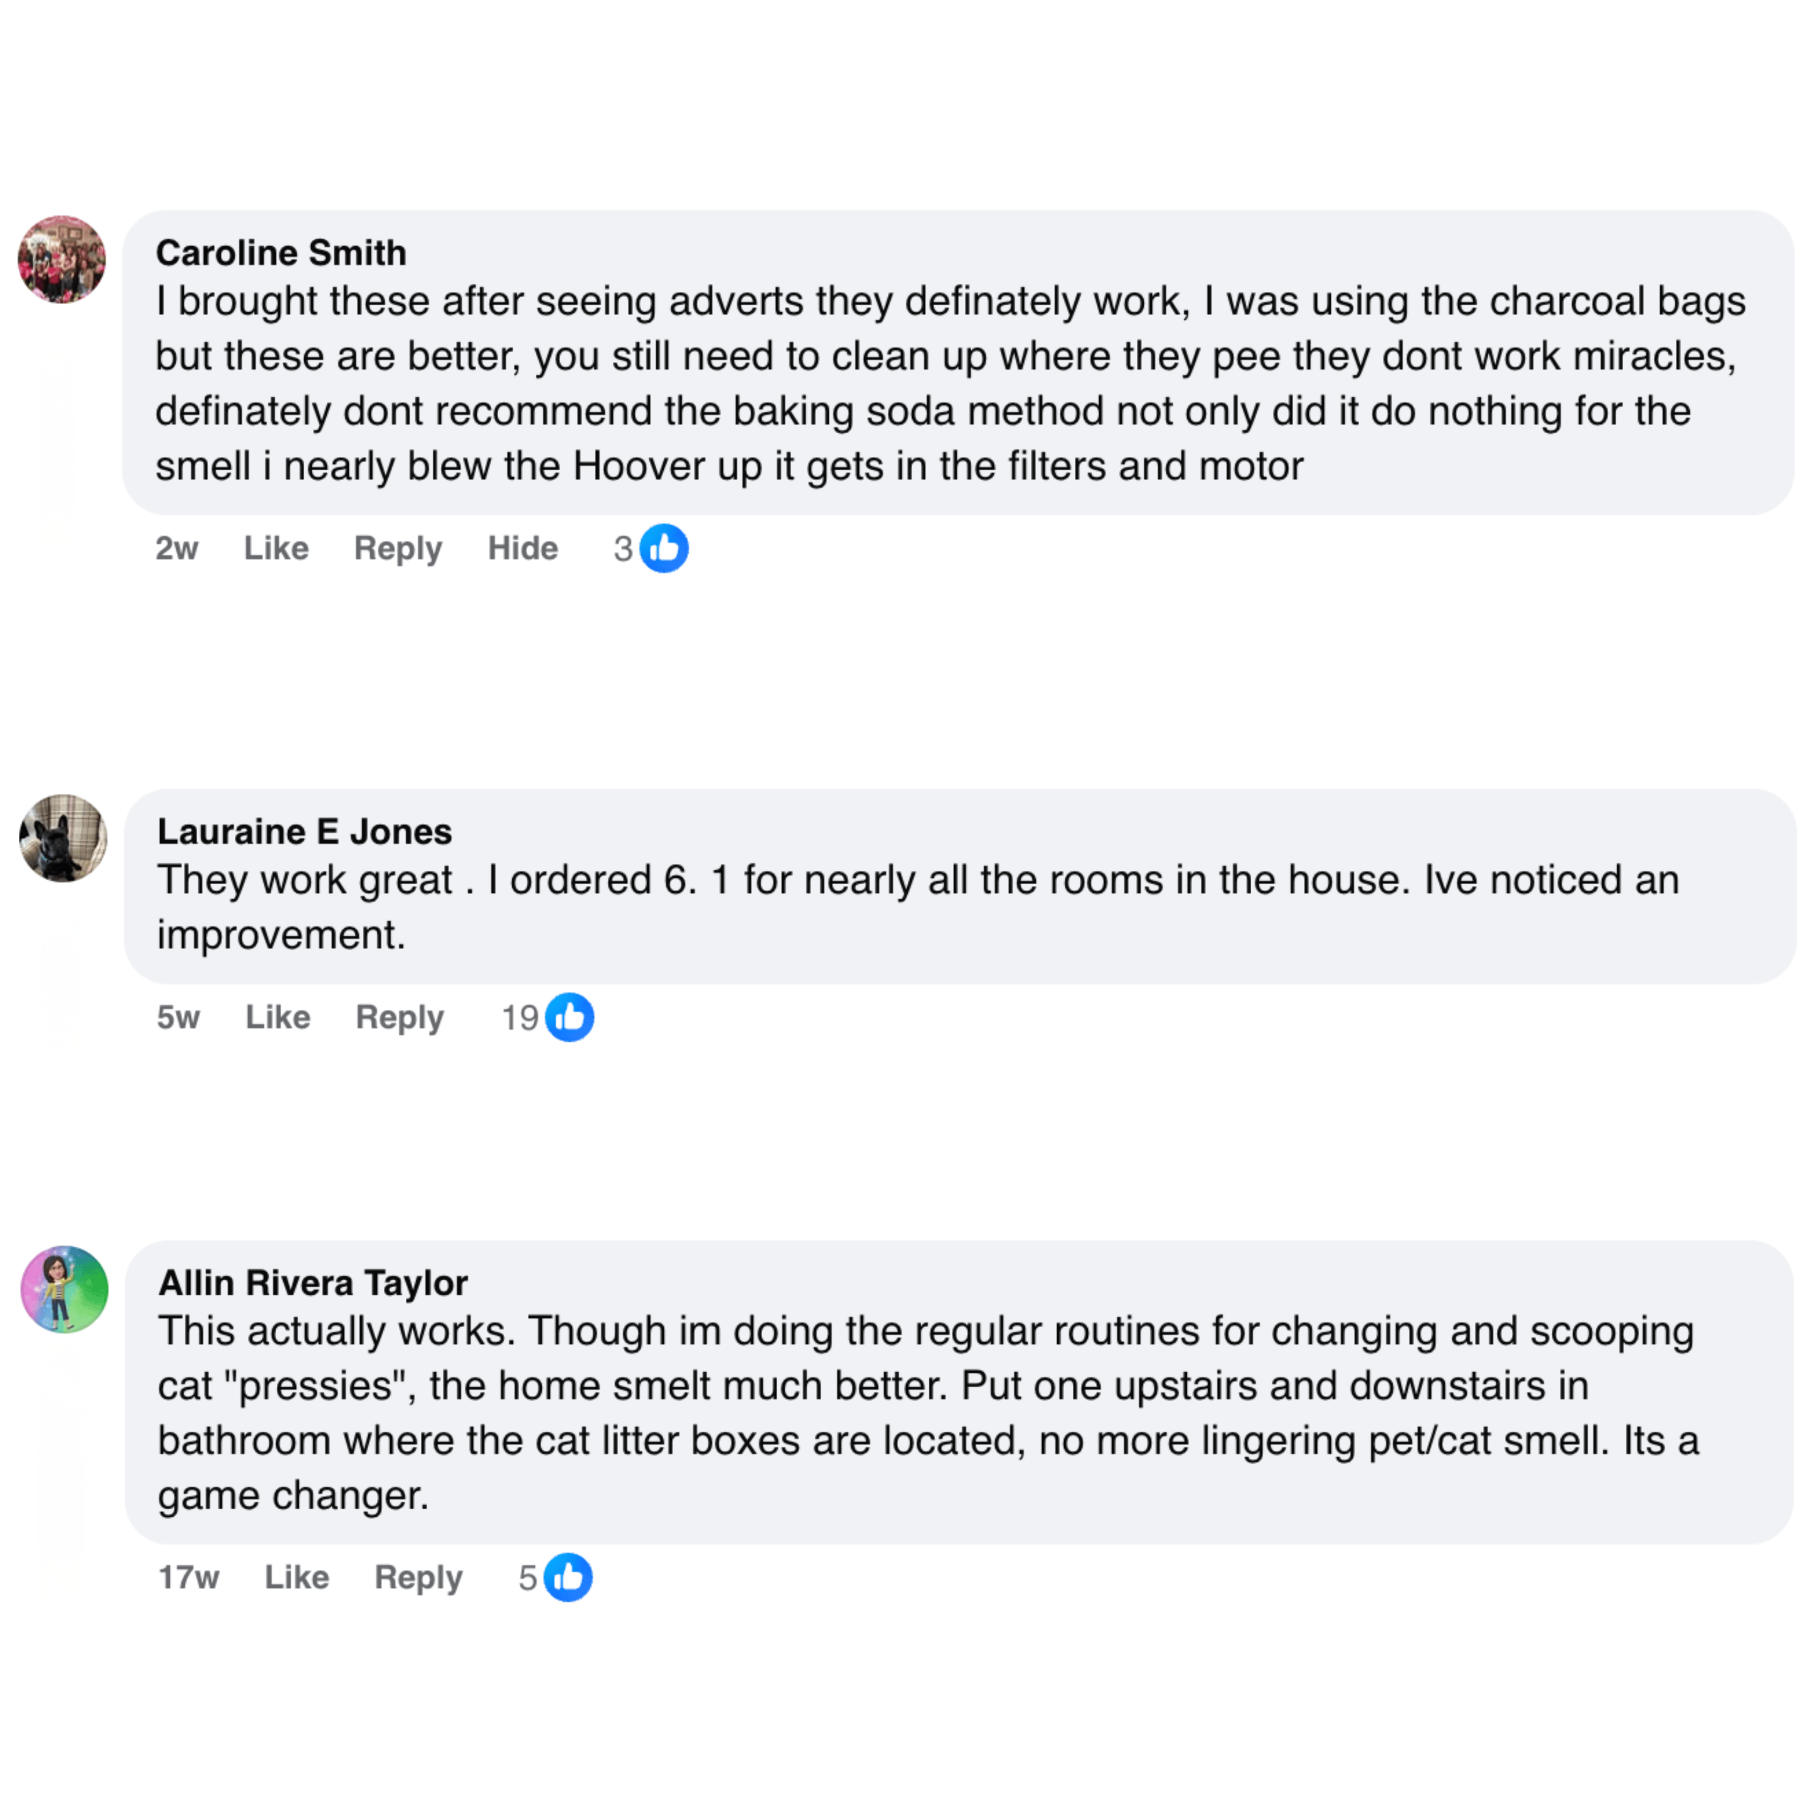Open Caroline Smith's profile picture
This screenshot has width=1814, height=1814.
(x=62, y=259)
